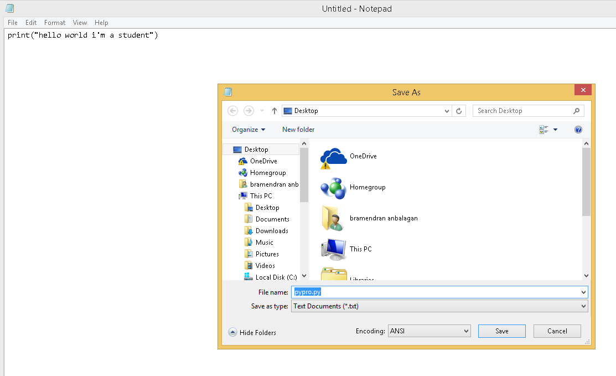The width and height of the screenshot is (616, 376).
Task: Go forward using the Forward arrow
Action: (249, 111)
